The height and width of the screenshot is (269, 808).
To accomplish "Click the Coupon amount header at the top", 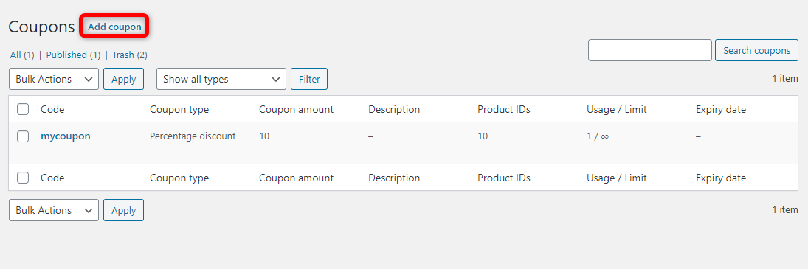I will [x=297, y=110].
